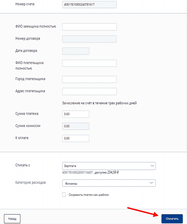Click the Сумма комиссии field
This screenshot has width=187, height=224.
tap(76, 126)
